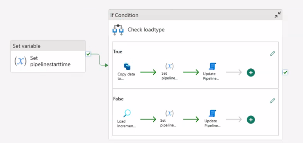Select the Set pipeline variable icon in False branch
The width and height of the screenshot is (303, 143).
pos(170,113)
